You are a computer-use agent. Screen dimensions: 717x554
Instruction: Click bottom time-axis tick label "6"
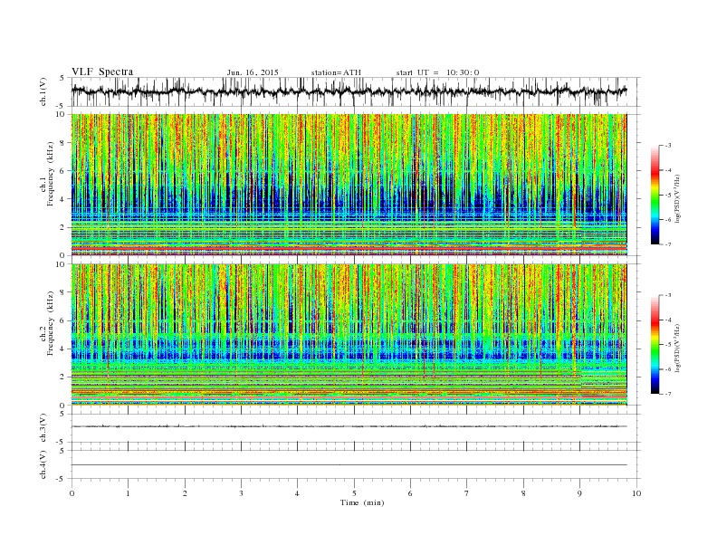click(410, 493)
